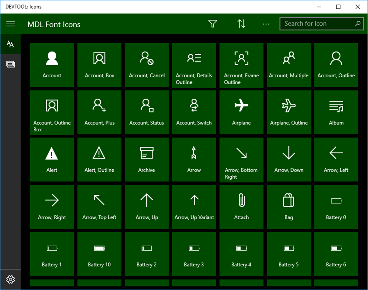The image size is (368, 290).
Task: Switch to the image gallery sidebar tab
Action: [10, 64]
